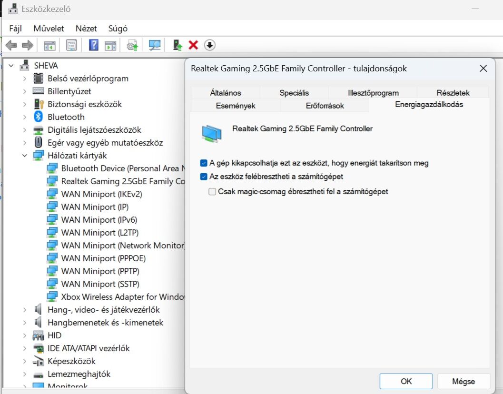Click the Back arrow toolbar icon
The width and height of the screenshot is (503, 394).
(x=11, y=45)
